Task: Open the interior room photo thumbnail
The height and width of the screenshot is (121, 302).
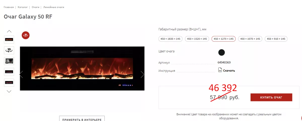Action: [x=9, y=61]
